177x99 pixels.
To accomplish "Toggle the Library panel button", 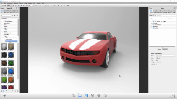I will pyautogui.click(x=80, y=96).
